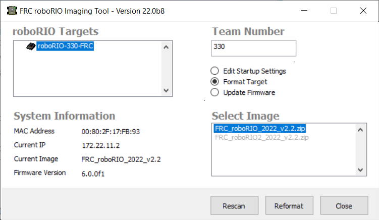Enable the Update Firmware radio button

214,92
